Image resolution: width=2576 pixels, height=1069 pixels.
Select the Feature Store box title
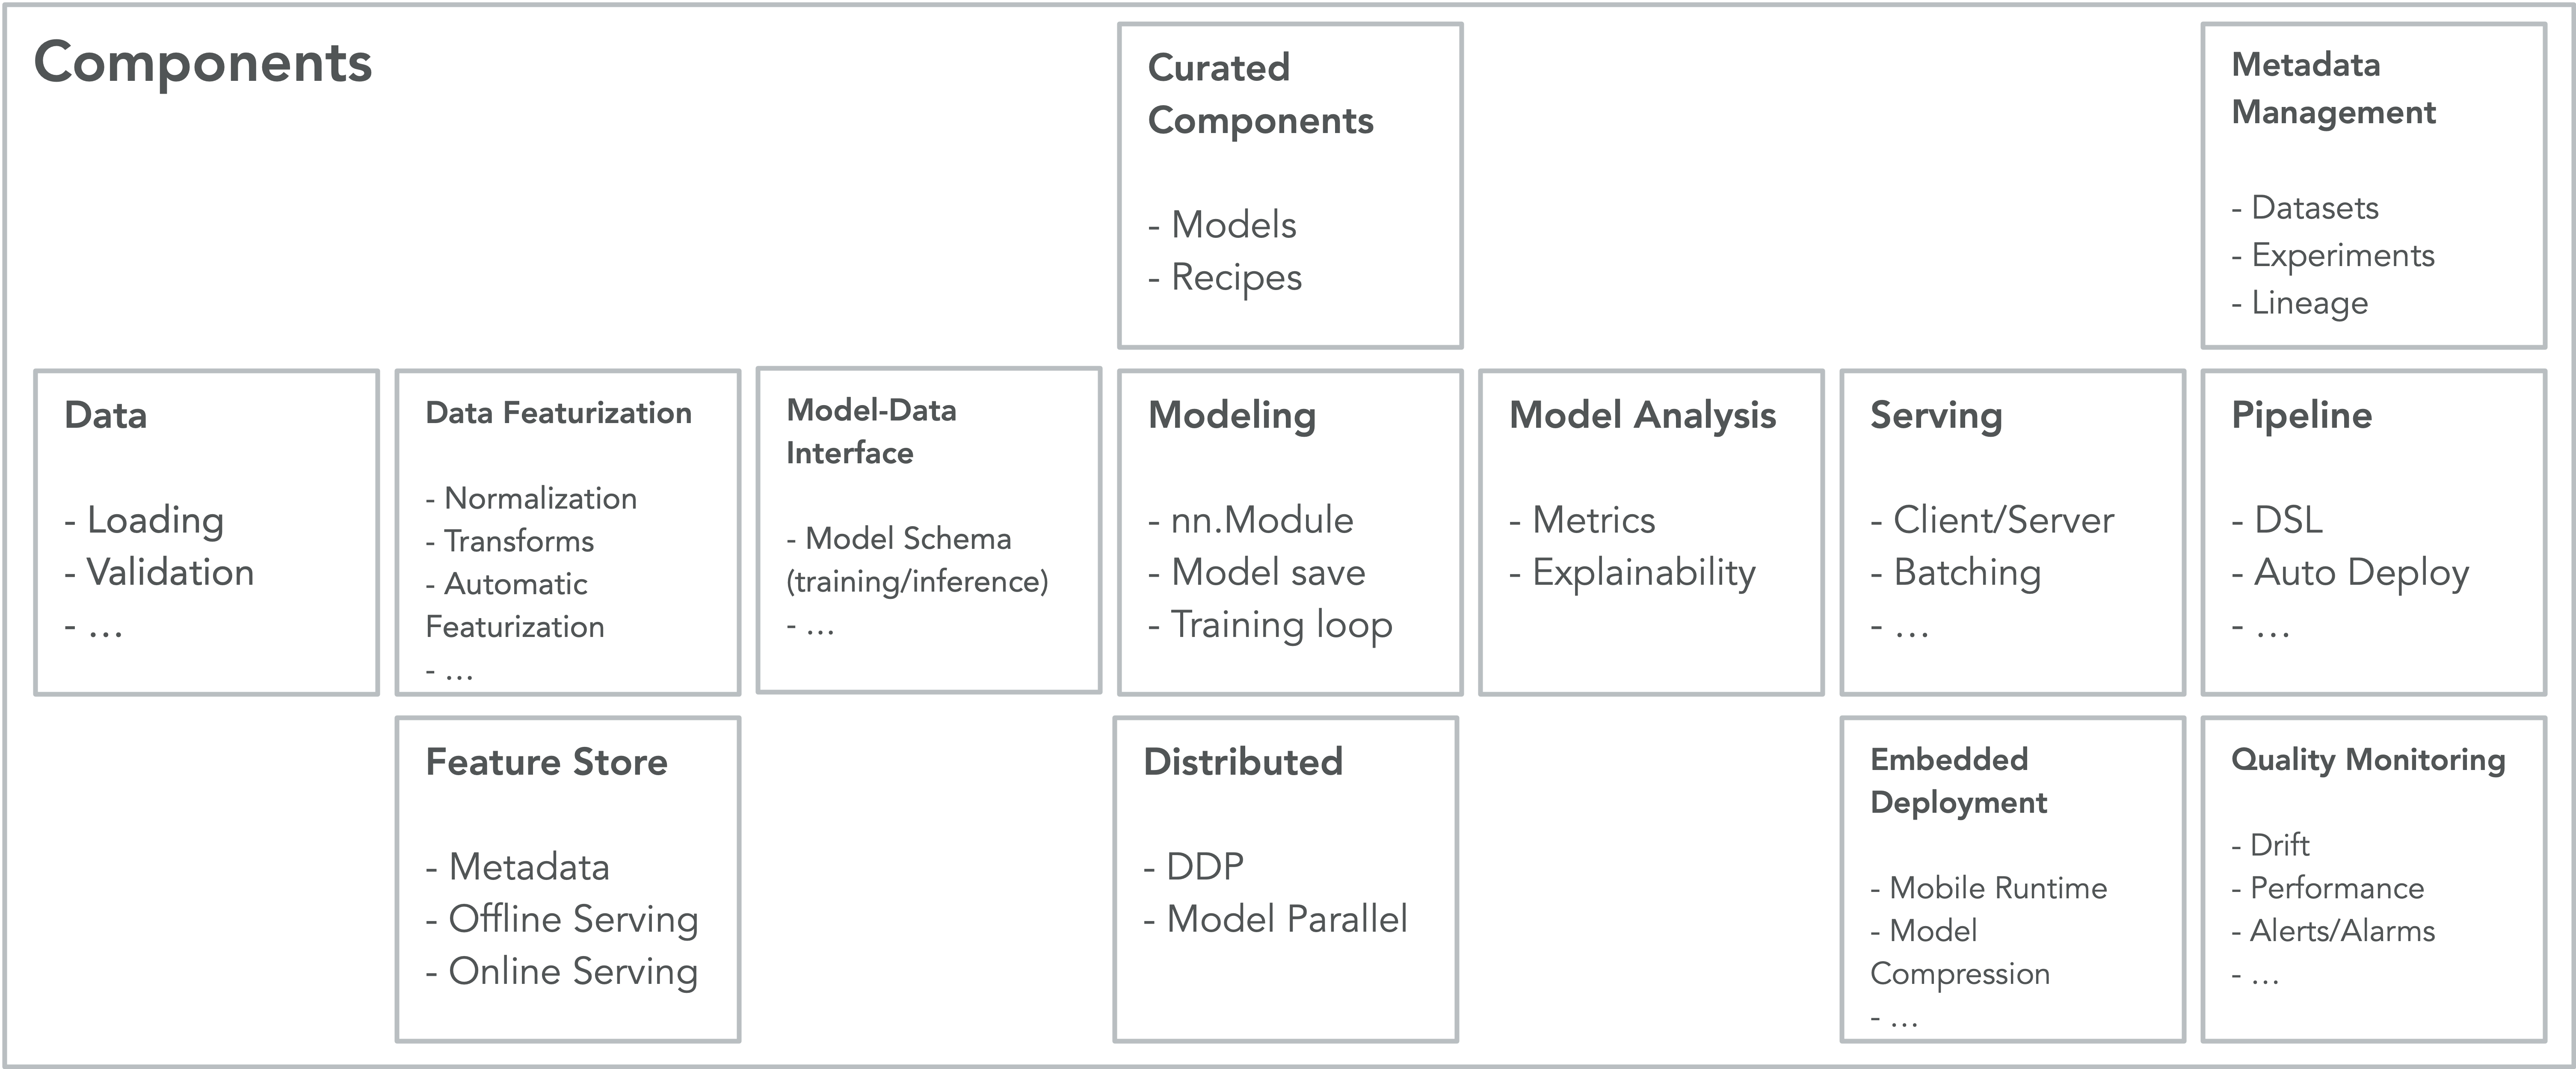546,762
